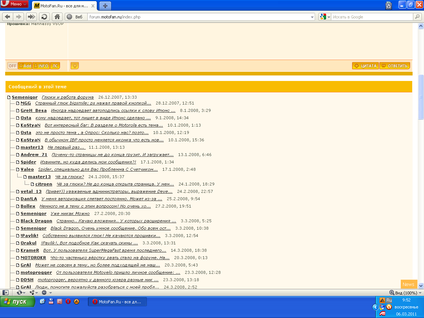Open user Black Dragon link
The image size is (424, 318).
click(36, 221)
